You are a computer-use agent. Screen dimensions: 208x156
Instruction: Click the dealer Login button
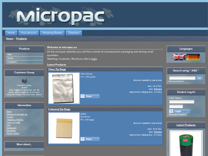(x=179, y=111)
